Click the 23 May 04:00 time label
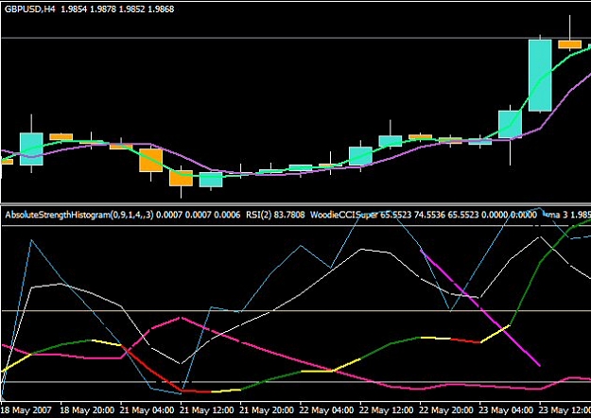This screenshot has height=418, width=591. point(506,410)
